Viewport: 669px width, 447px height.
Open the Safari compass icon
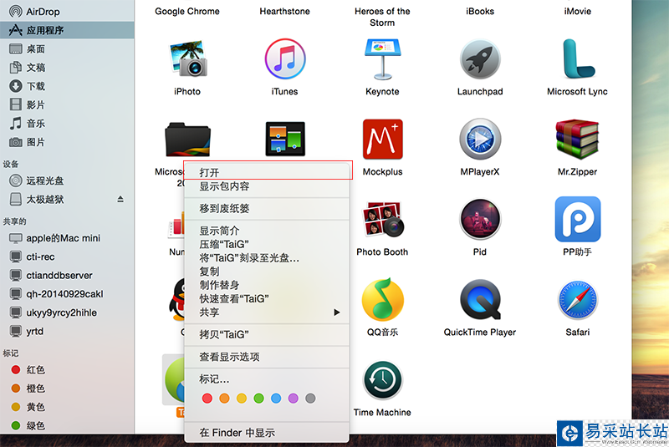pos(578,300)
